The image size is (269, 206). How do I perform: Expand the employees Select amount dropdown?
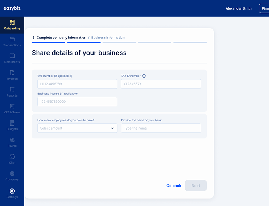tap(77, 128)
